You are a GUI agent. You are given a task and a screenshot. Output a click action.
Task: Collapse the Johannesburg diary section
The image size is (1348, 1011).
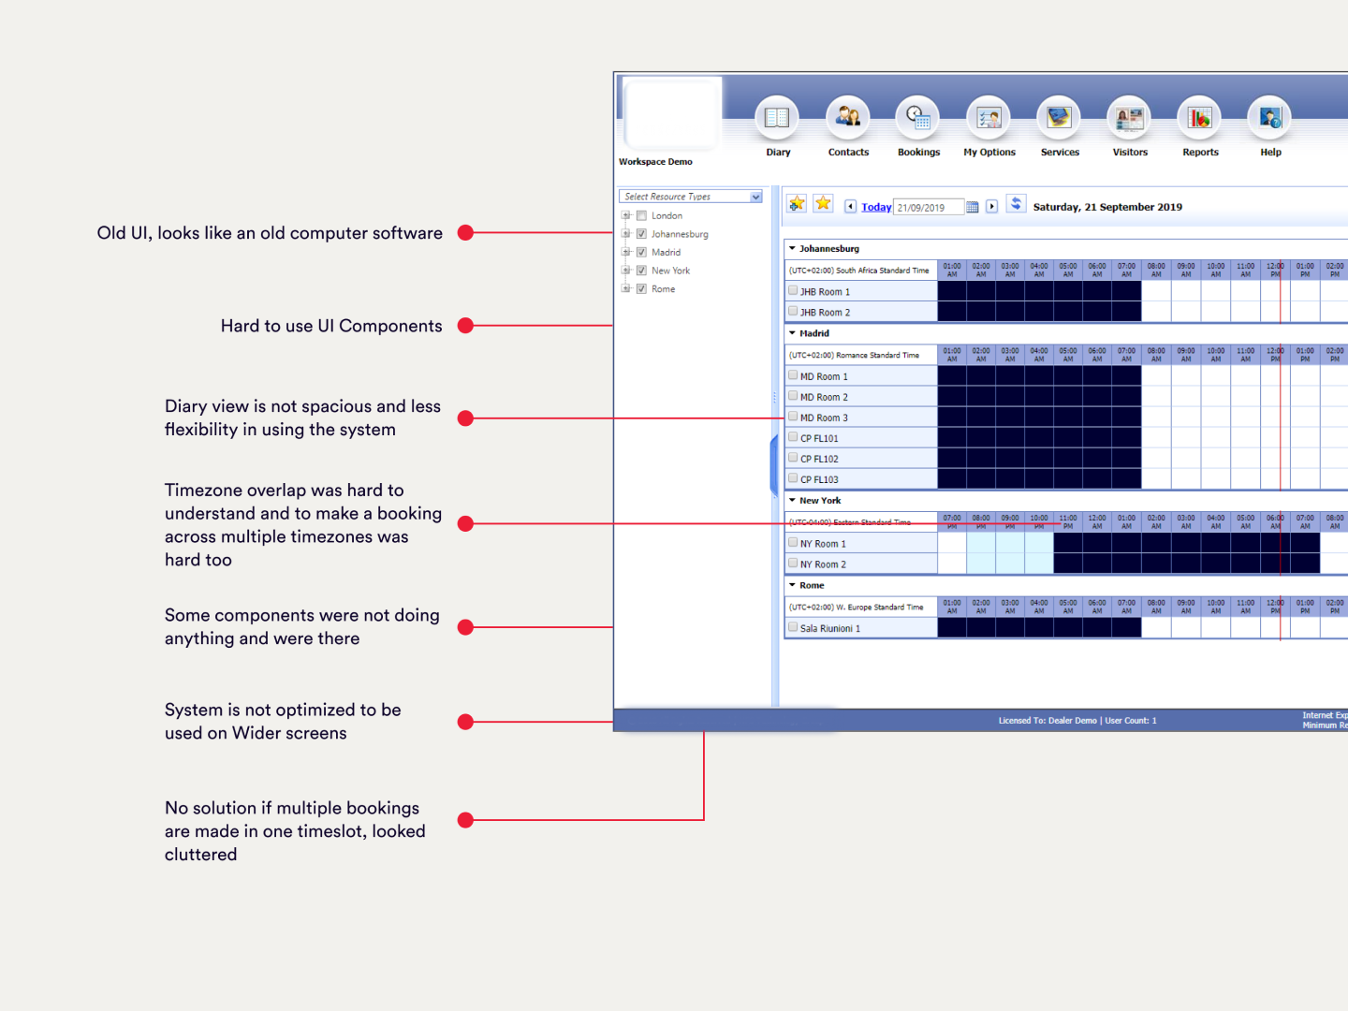[x=792, y=248]
